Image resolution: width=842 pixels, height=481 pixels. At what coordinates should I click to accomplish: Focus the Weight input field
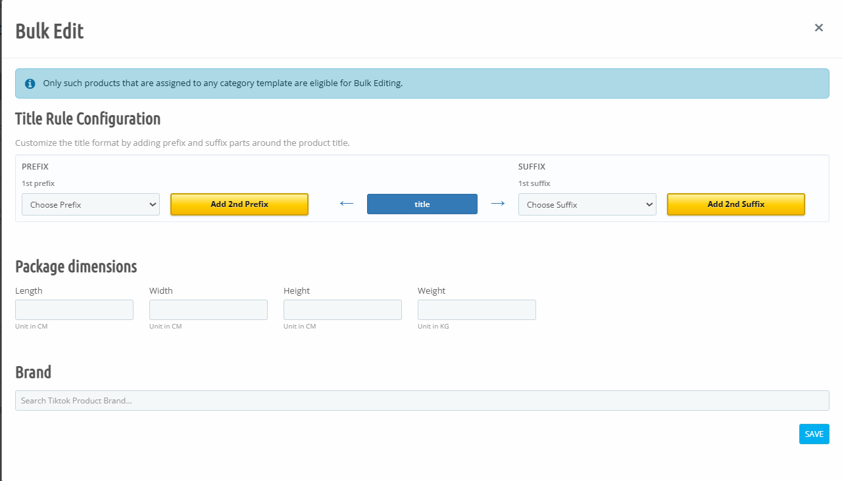[477, 310]
